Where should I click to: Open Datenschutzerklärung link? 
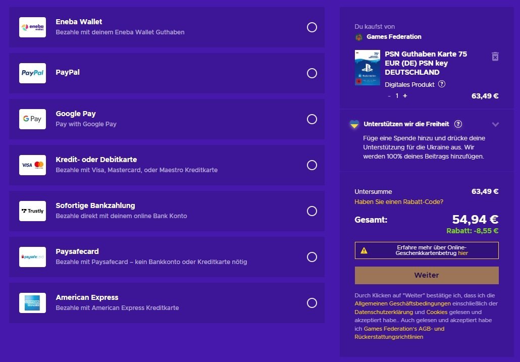point(384,312)
